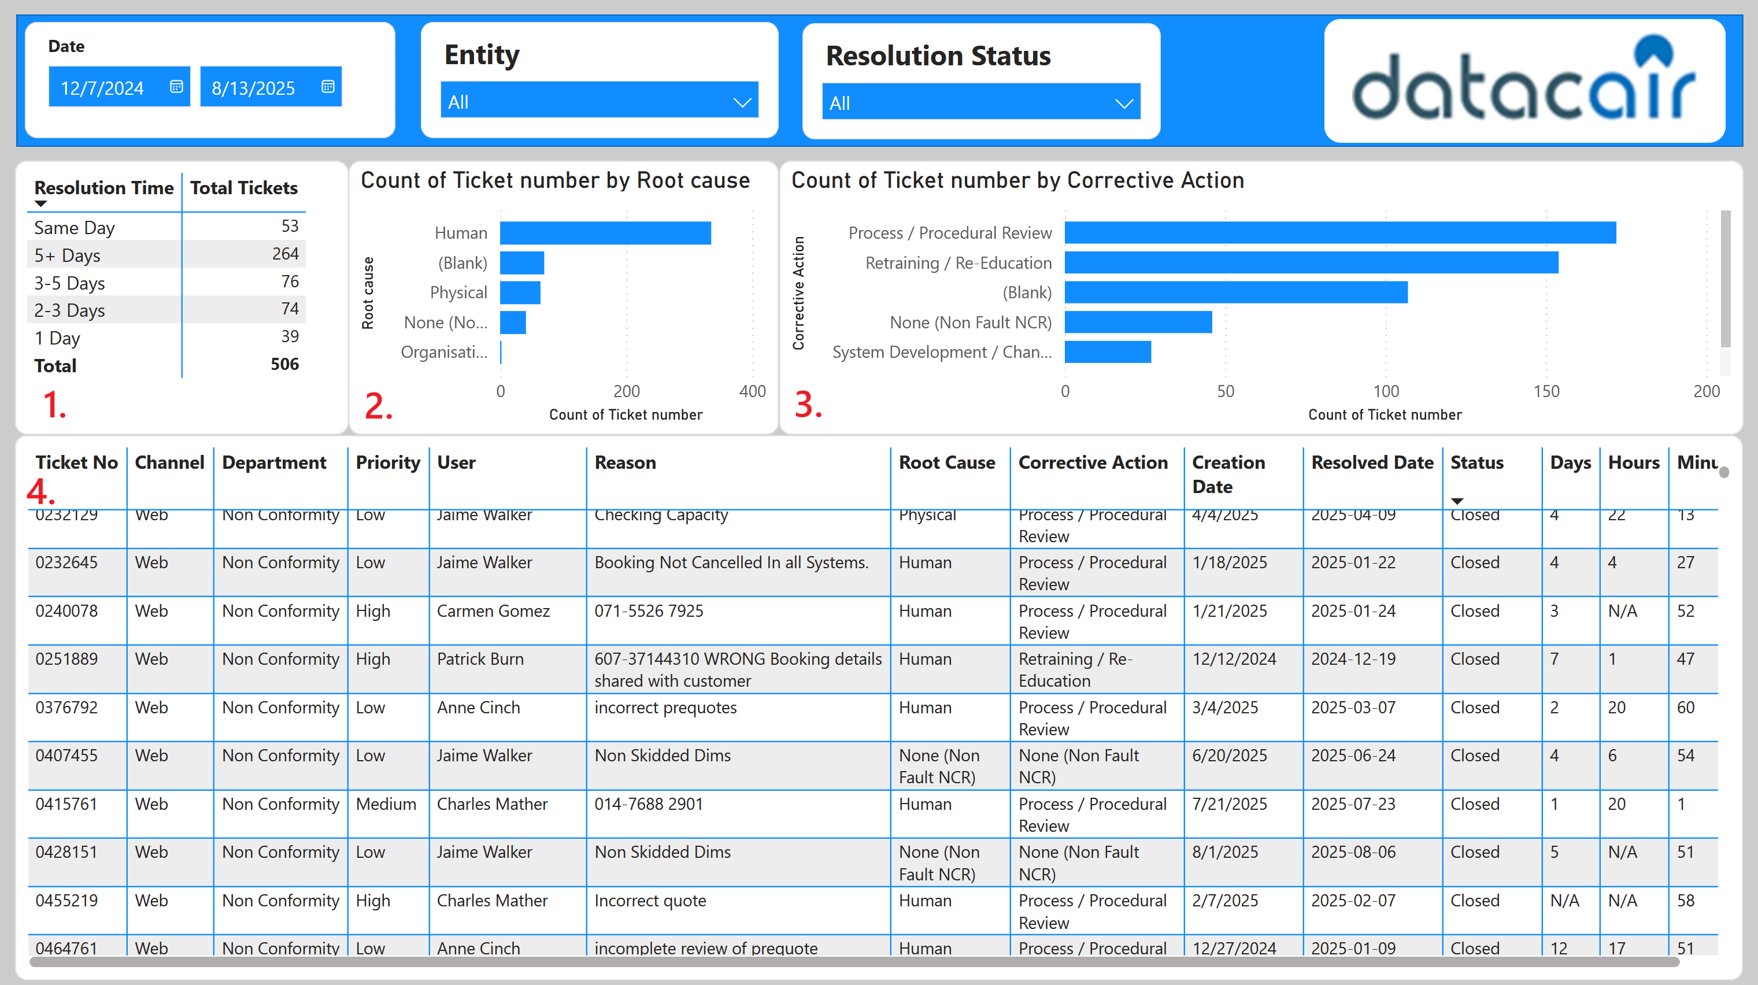The width and height of the screenshot is (1758, 985).
Task: Sort by the Priority column header
Action: (x=388, y=463)
